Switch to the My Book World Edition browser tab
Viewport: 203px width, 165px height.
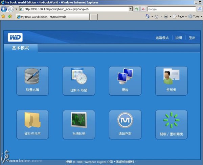point(53,17)
